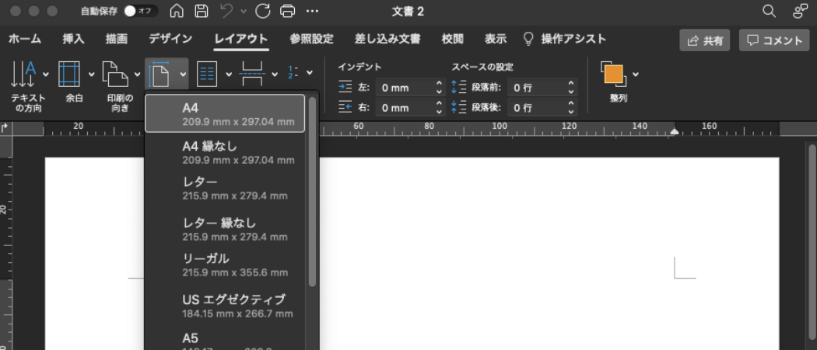This screenshot has height=350, width=817.
Task: Expand the 整列 arrange dropdown arrow
Action: 635,74
